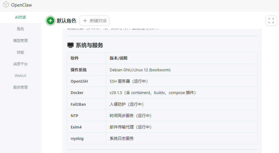The width and height of the screenshot is (279, 153).
Task: Click the computer monitor icon beside 系统与服务
Action: tap(70, 45)
